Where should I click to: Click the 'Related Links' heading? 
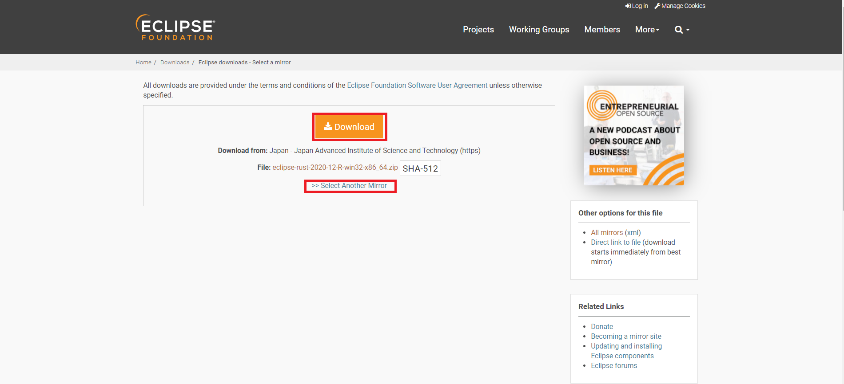[x=601, y=307]
